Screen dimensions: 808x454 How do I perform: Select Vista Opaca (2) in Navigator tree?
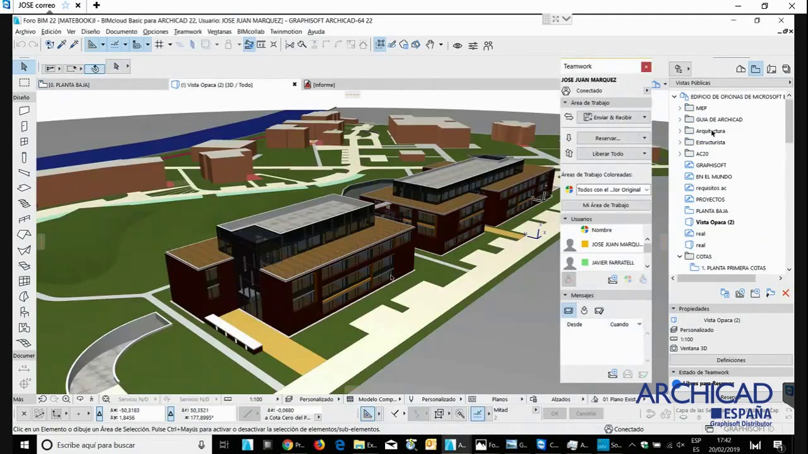(715, 223)
